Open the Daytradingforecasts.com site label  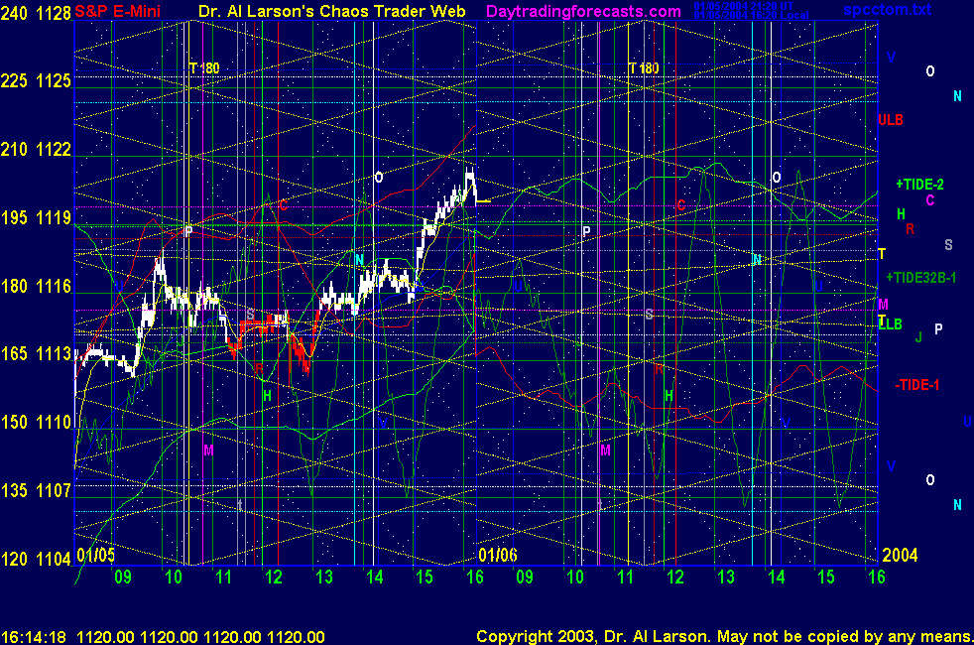583,11
